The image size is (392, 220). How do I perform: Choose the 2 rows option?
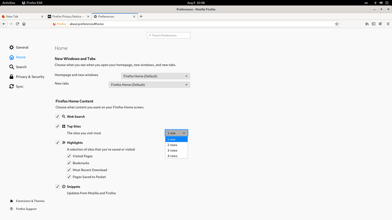click(x=176, y=145)
